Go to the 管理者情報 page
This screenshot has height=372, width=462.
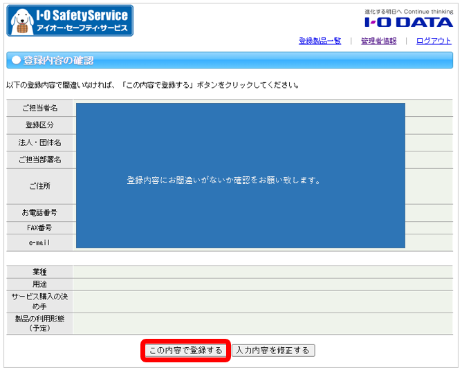tap(378, 41)
